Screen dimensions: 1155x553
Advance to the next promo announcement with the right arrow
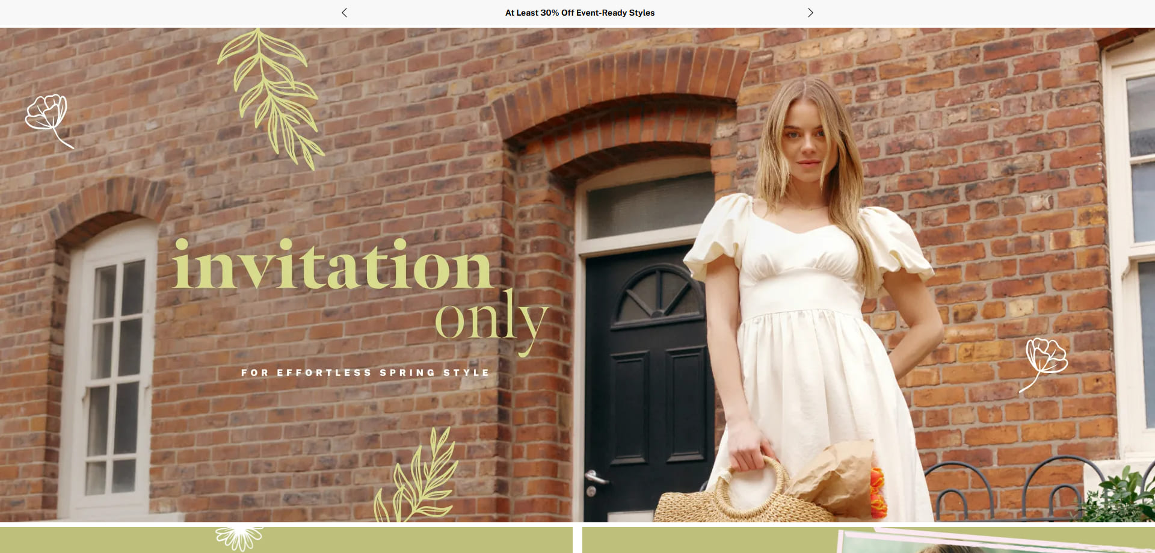[x=810, y=13]
